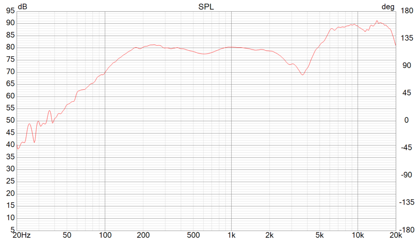Click the 20Hz frequency axis label
Image resolution: width=417 pixels, height=242 pixels.
(x=22, y=235)
